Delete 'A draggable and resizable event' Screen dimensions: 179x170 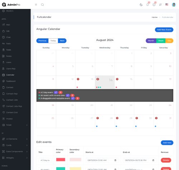(x=77, y=98)
